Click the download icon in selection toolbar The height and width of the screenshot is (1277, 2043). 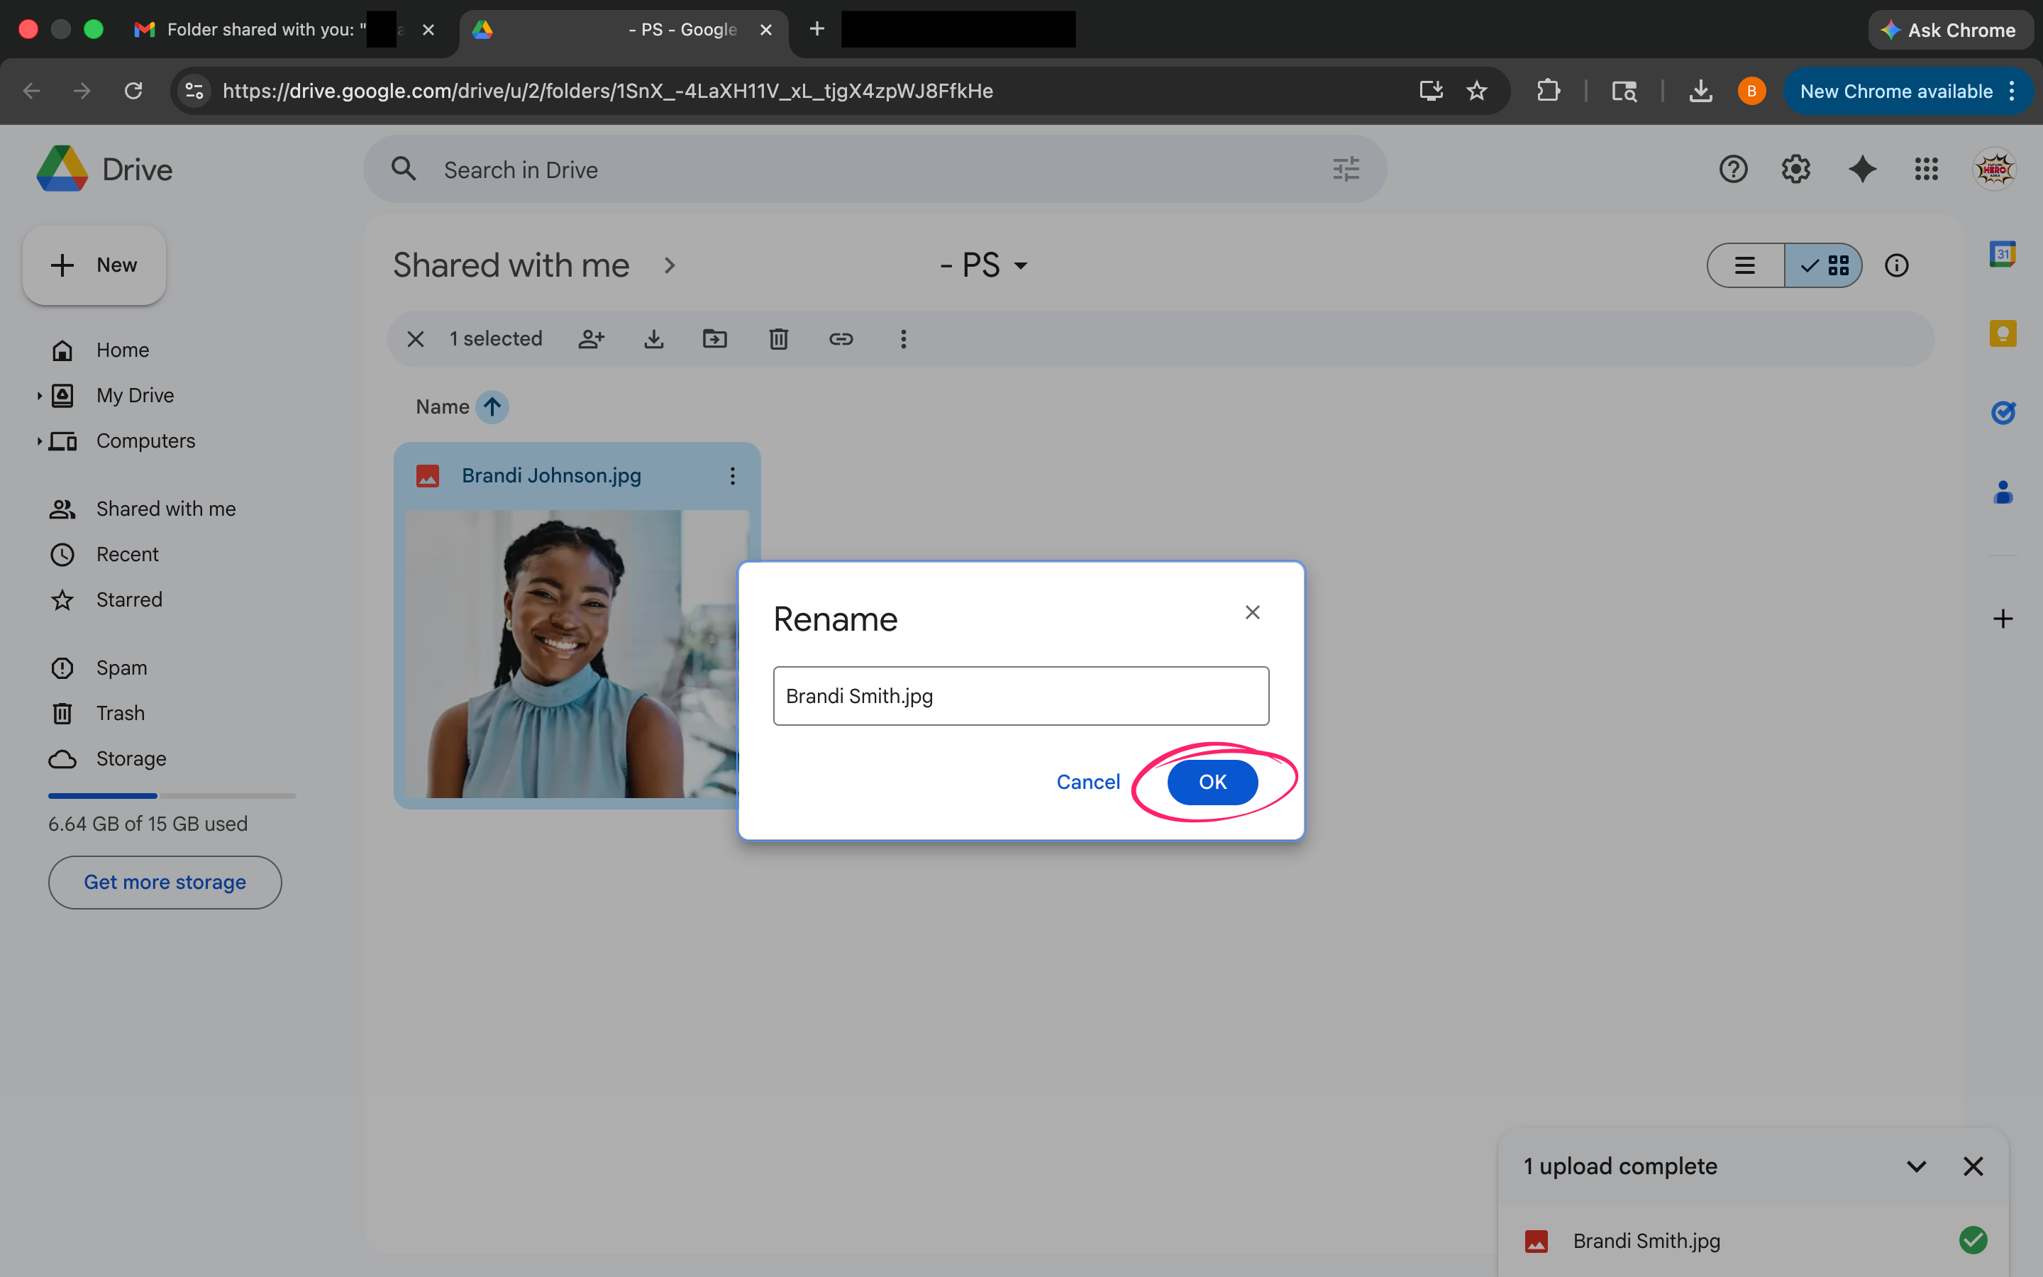coord(653,338)
